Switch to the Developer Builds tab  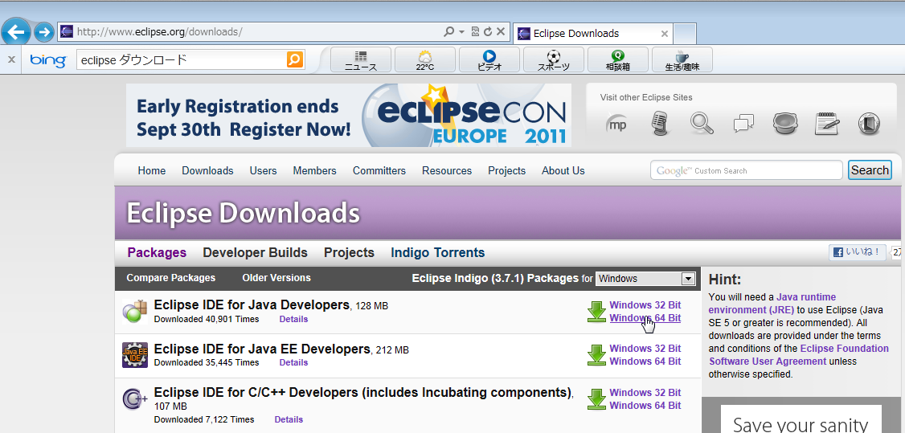pyautogui.click(x=255, y=252)
